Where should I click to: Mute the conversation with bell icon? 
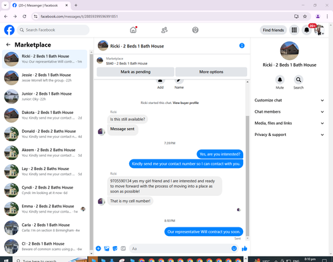pos(280,79)
